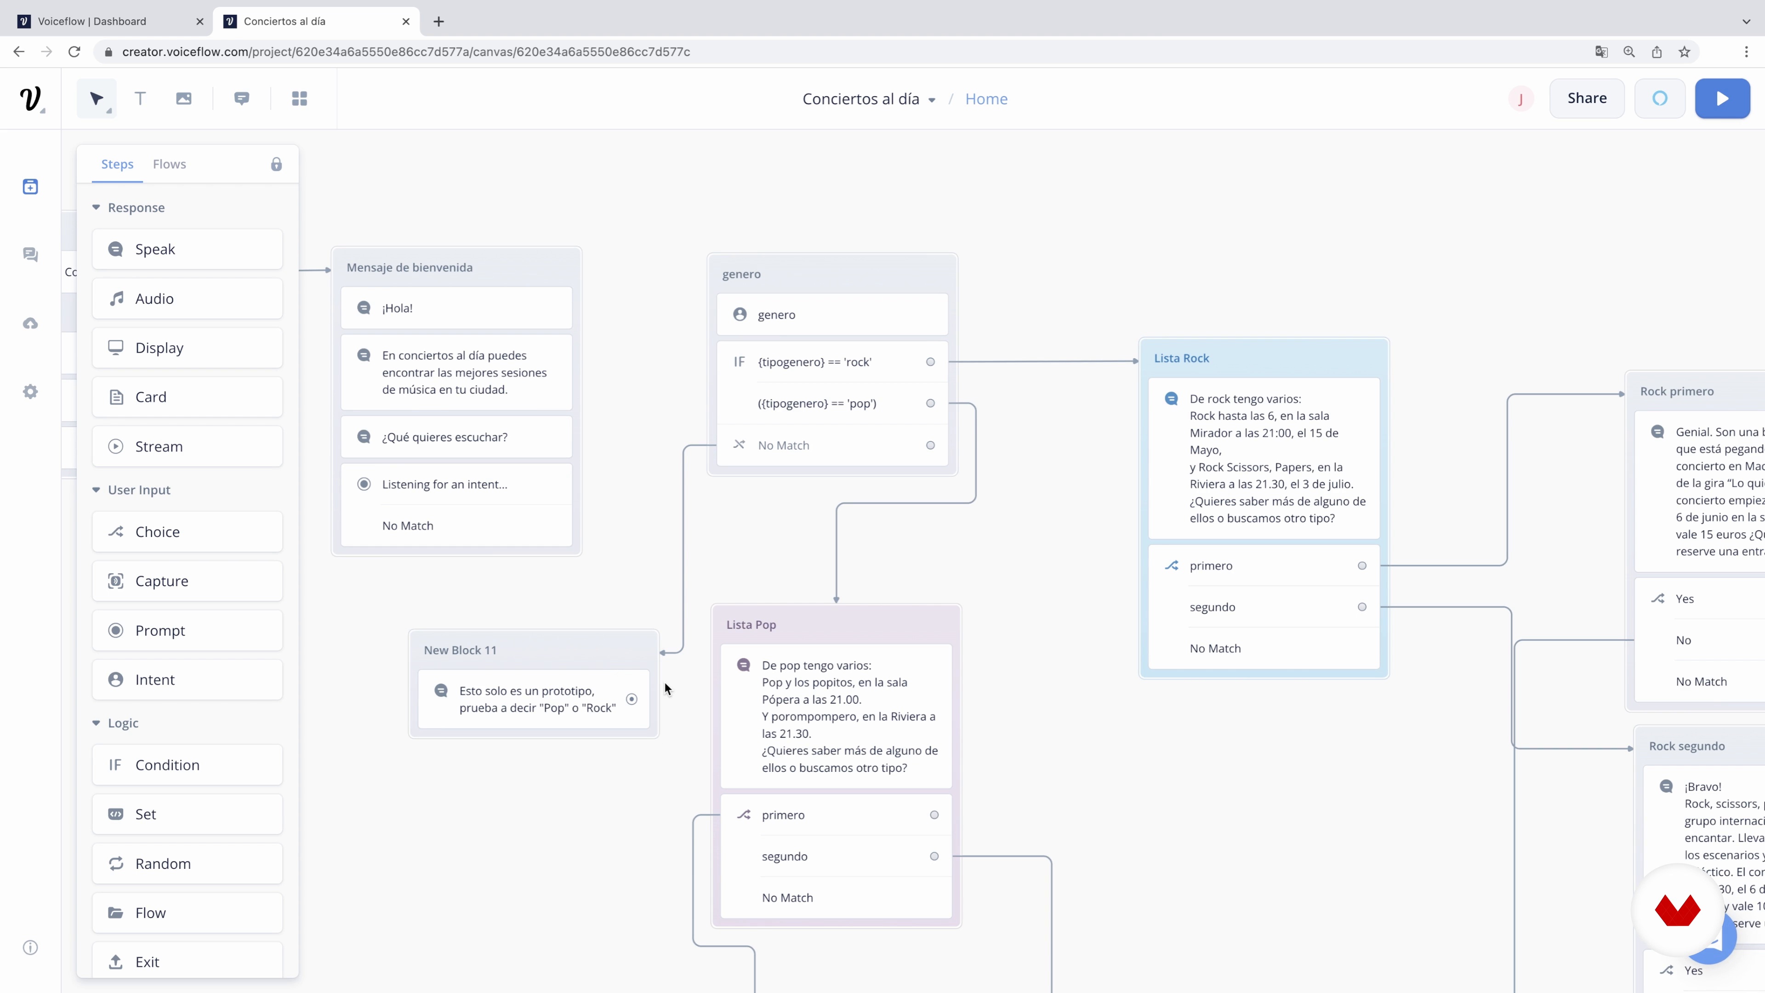Screen dimensions: 1765x993
Task: Open the browser translate page icon
Action: coord(1601,52)
